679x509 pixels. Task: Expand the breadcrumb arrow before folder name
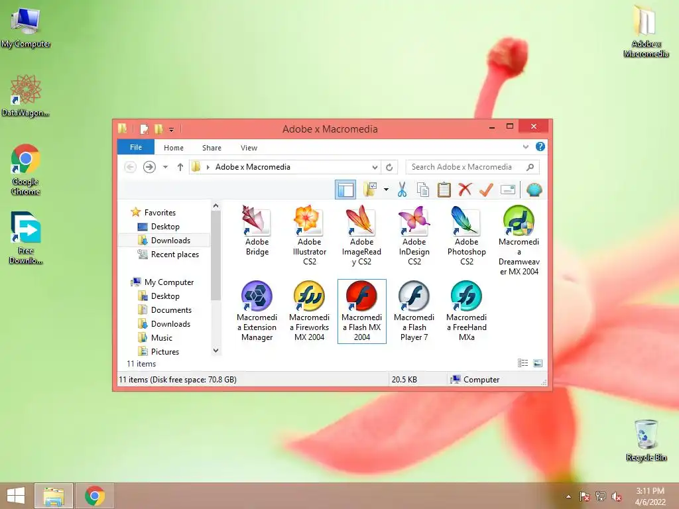tap(208, 167)
